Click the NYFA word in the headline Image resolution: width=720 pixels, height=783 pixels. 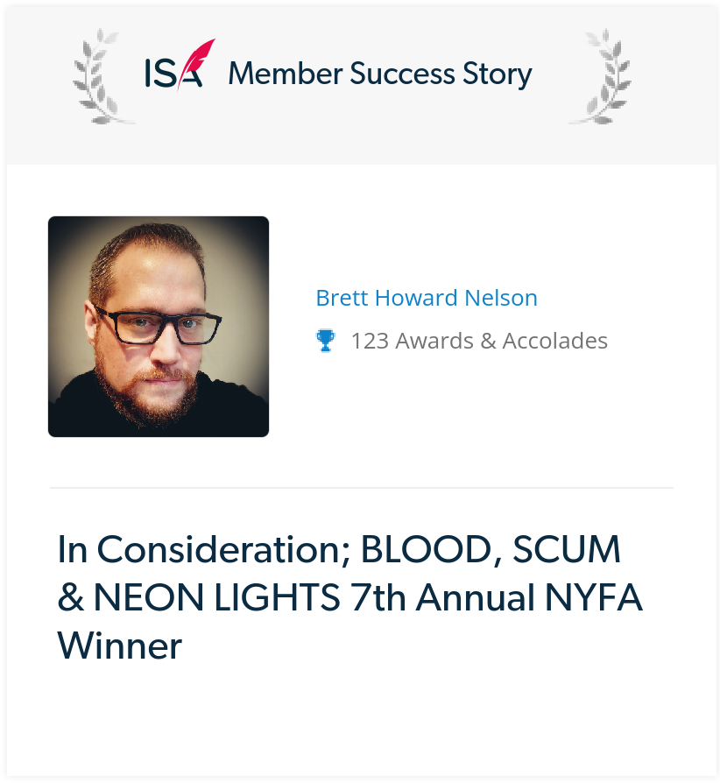pyautogui.click(x=593, y=597)
